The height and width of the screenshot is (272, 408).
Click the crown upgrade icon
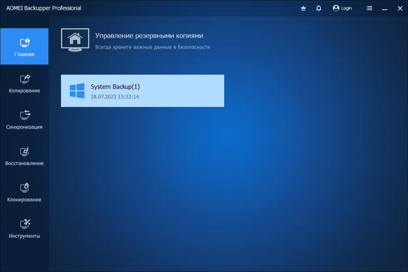[303, 8]
